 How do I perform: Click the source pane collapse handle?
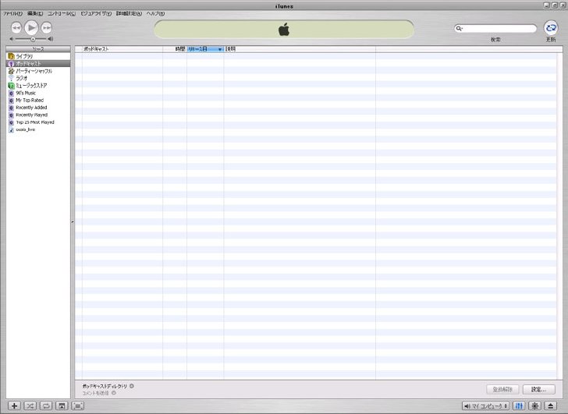[x=73, y=222]
